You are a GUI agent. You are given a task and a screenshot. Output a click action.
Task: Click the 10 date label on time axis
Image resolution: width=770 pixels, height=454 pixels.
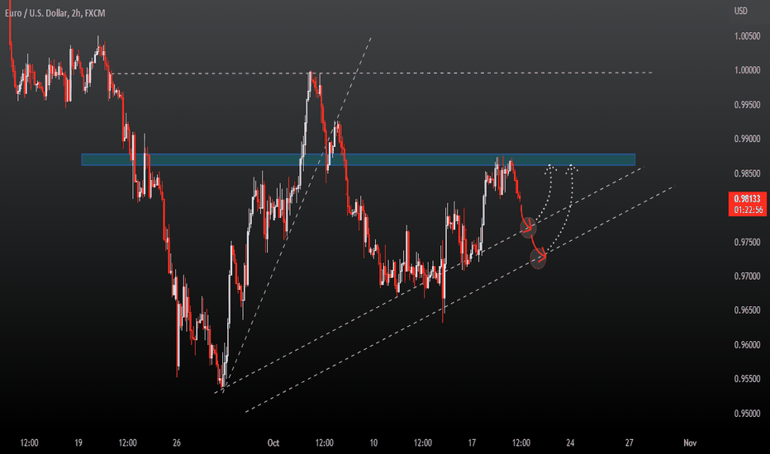[373, 442]
